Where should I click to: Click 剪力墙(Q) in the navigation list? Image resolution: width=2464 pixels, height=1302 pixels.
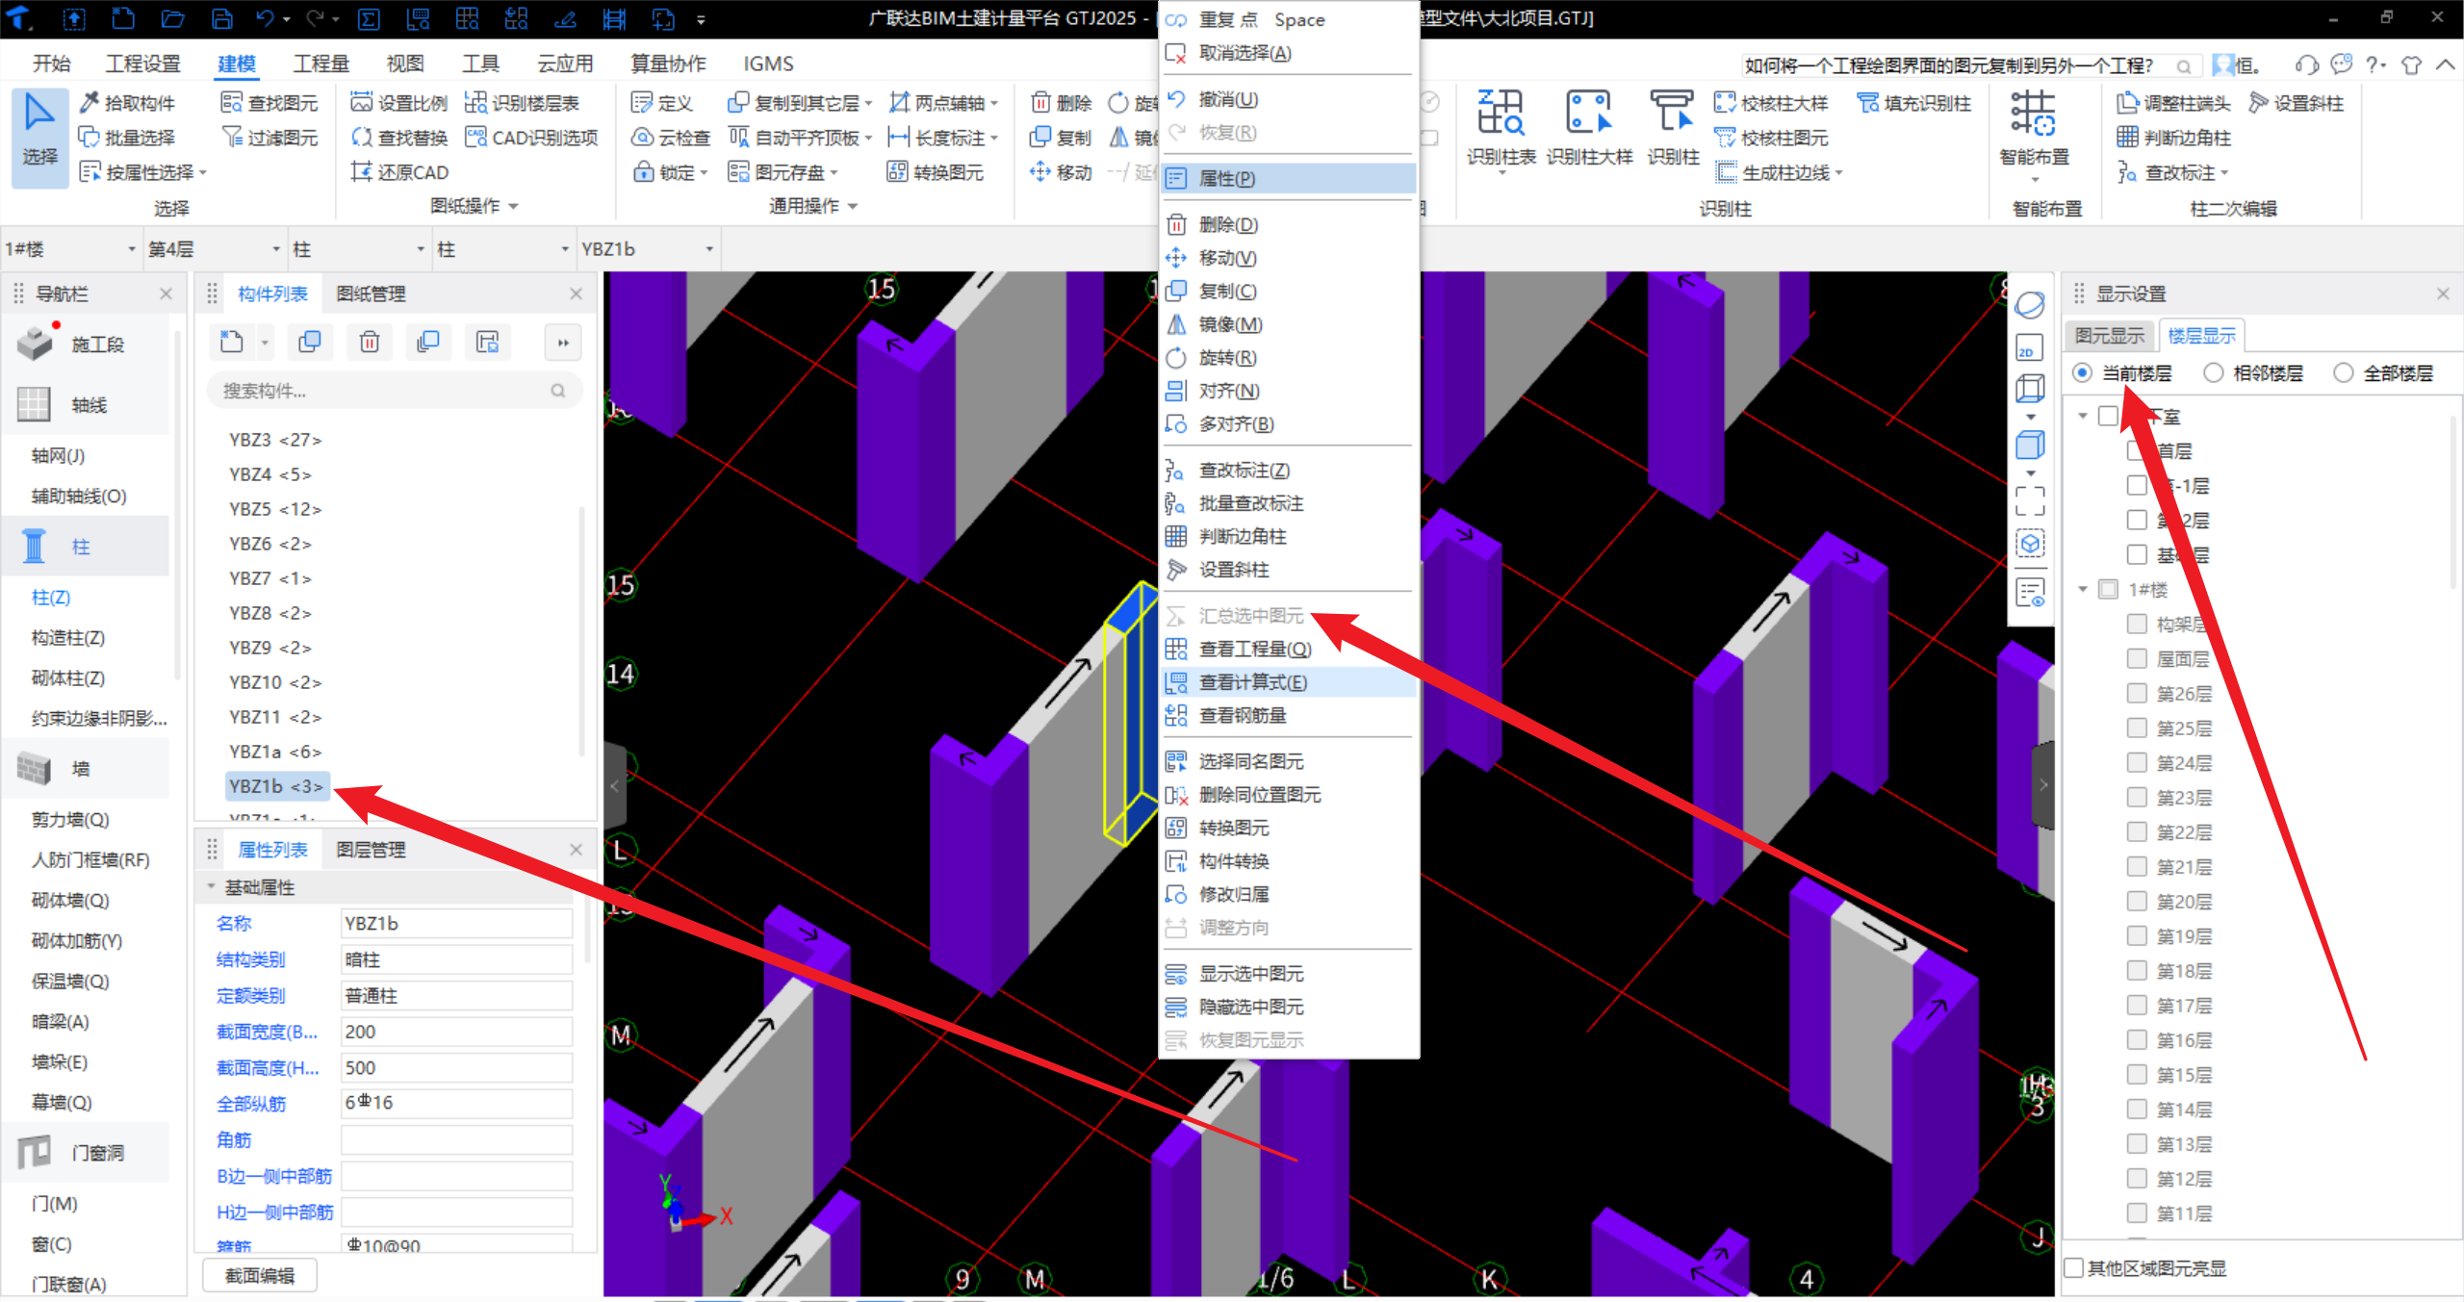coord(70,819)
